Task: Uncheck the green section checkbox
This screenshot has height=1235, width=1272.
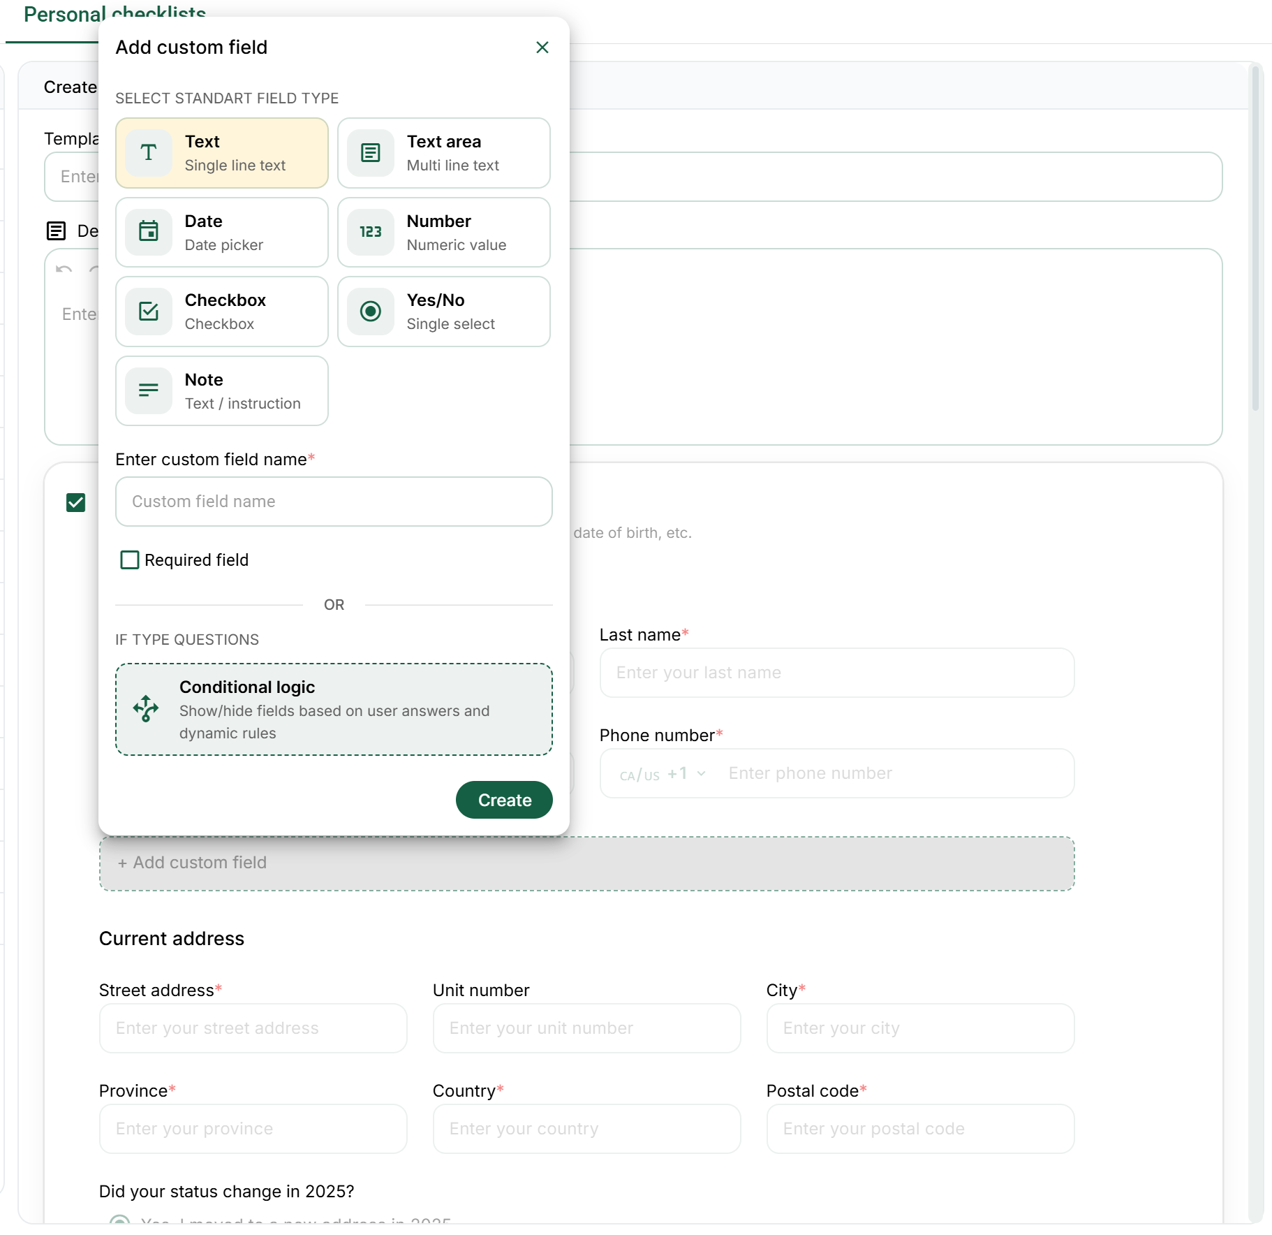Action: tap(76, 503)
